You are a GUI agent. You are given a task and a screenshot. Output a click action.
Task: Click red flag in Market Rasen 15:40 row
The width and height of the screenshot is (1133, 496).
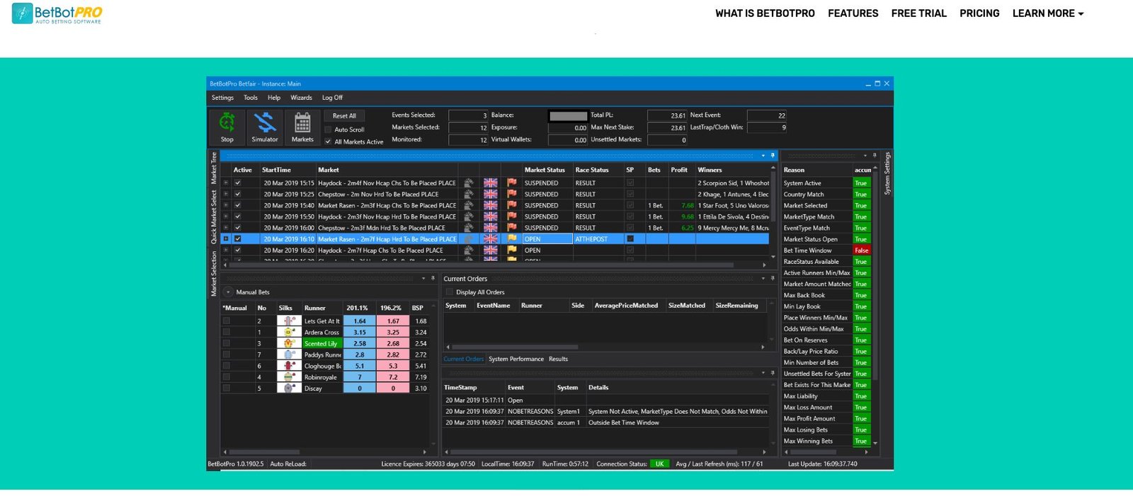512,205
